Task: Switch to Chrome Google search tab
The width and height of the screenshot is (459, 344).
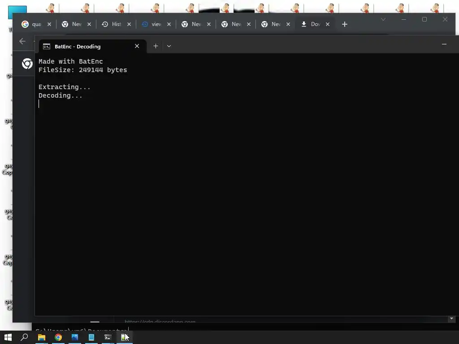Action: [x=37, y=24]
